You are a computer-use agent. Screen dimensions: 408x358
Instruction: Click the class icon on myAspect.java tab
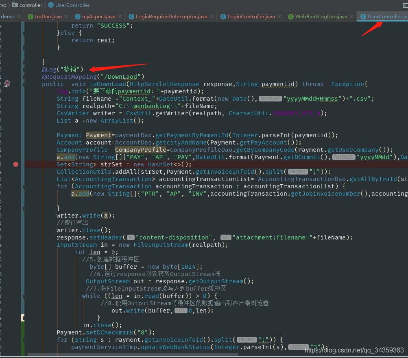(78, 17)
